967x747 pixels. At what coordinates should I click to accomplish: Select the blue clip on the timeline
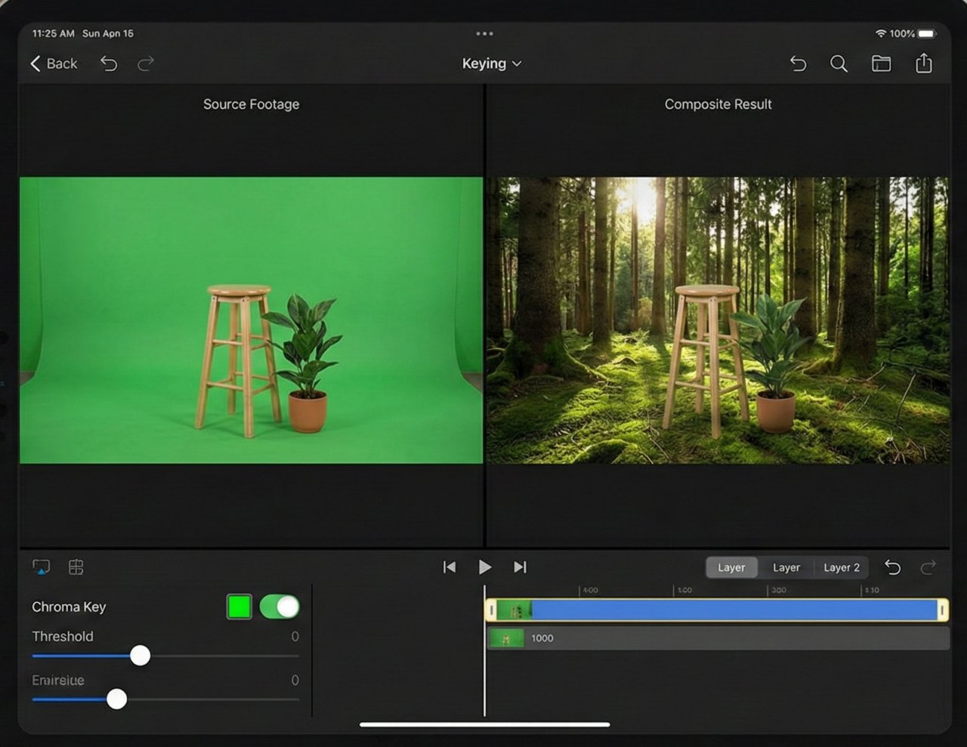click(733, 610)
